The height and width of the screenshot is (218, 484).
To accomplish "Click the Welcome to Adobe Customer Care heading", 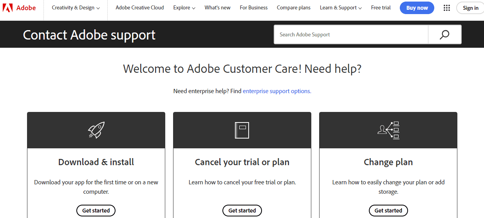I will click(242, 69).
